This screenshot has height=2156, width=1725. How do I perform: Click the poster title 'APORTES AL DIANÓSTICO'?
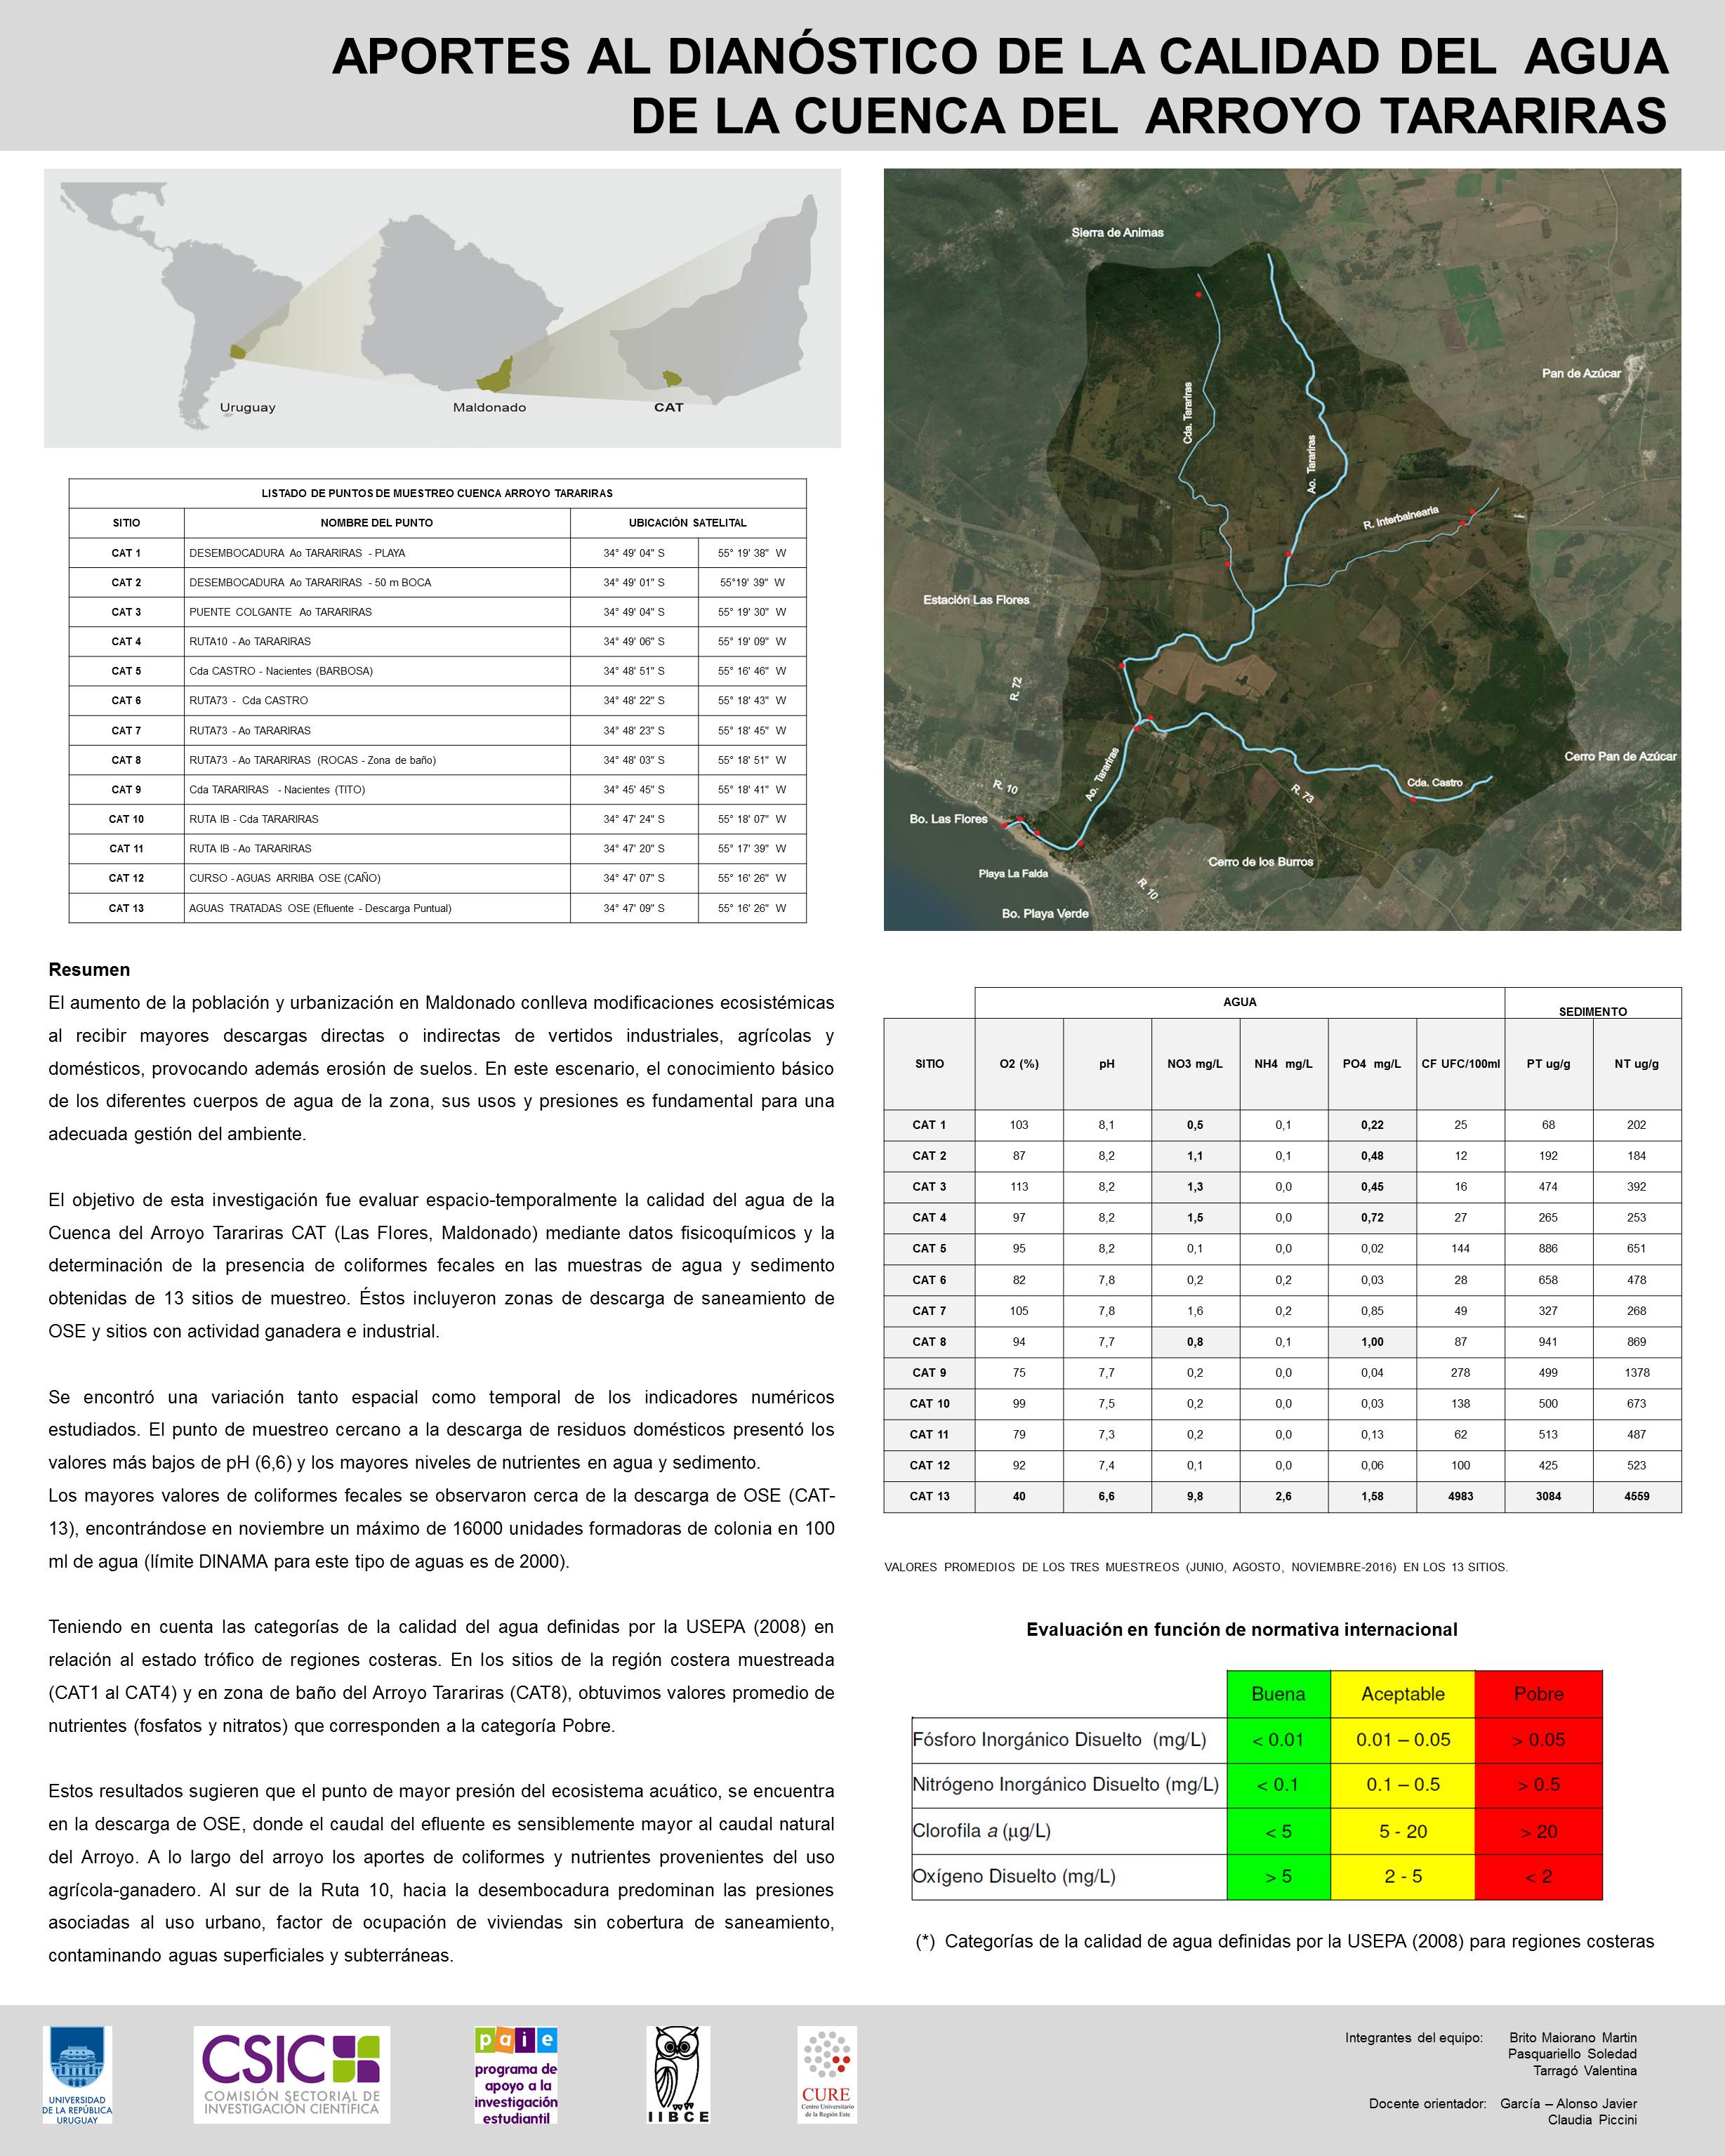click(1000, 86)
